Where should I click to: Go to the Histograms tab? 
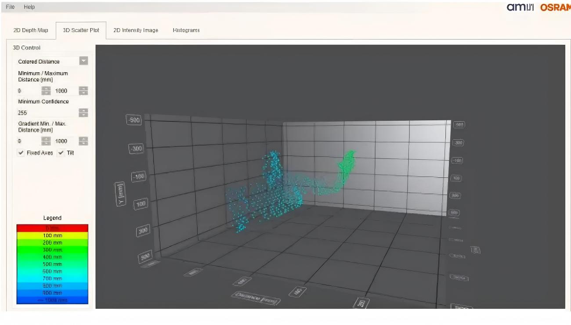[186, 30]
